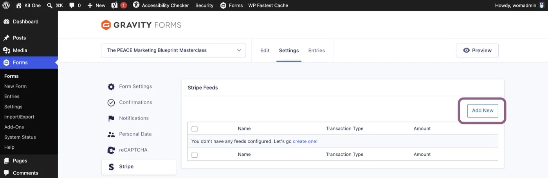Open Howdy, womadmin account menu
Image resolution: width=548 pixels, height=178 pixels.
[x=520, y=5]
